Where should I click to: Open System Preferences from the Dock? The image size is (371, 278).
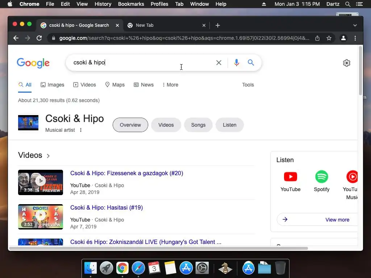[202, 268]
